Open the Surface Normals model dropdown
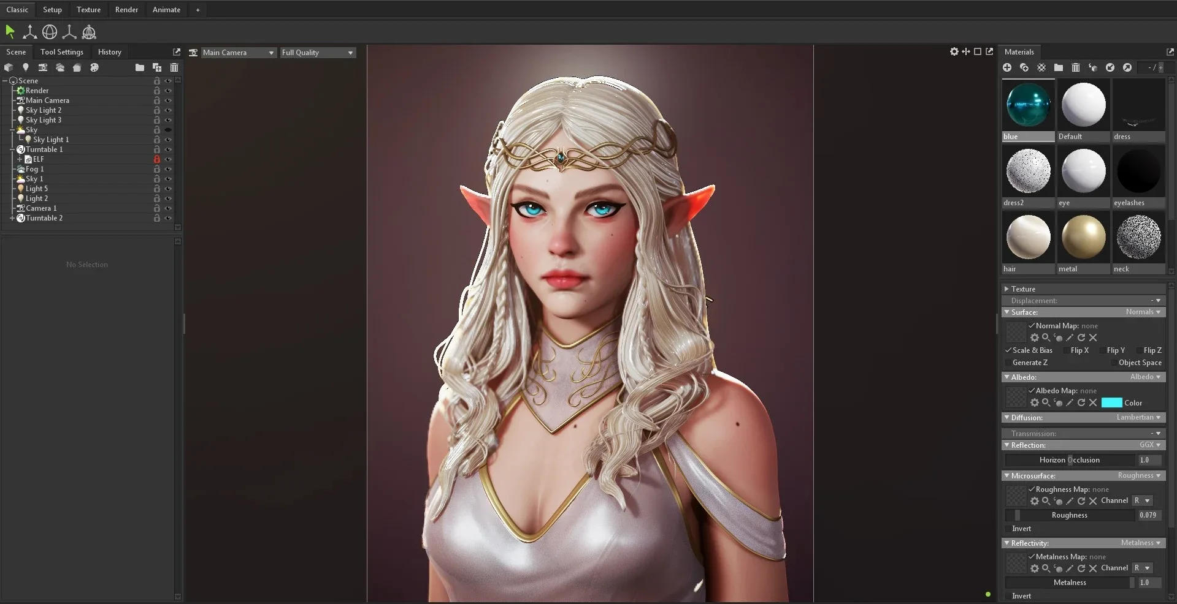The height and width of the screenshot is (604, 1177). tap(1143, 312)
